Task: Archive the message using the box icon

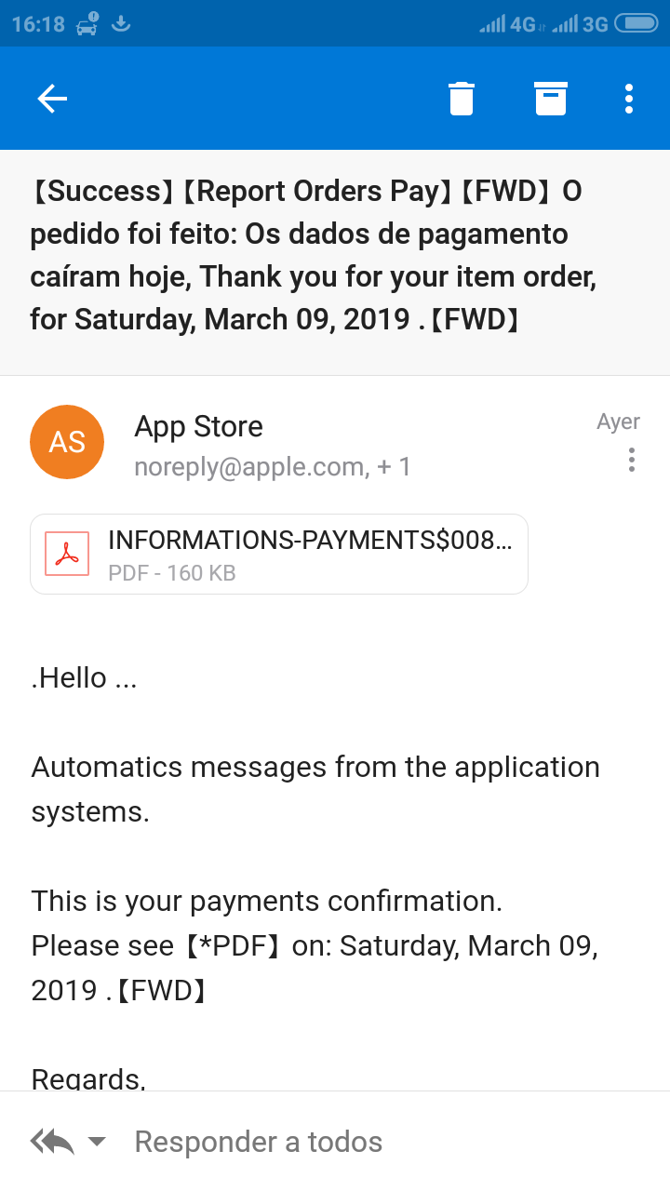Action: pos(551,99)
